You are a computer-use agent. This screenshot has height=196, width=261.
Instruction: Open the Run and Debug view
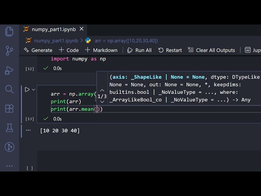(x=9, y=70)
